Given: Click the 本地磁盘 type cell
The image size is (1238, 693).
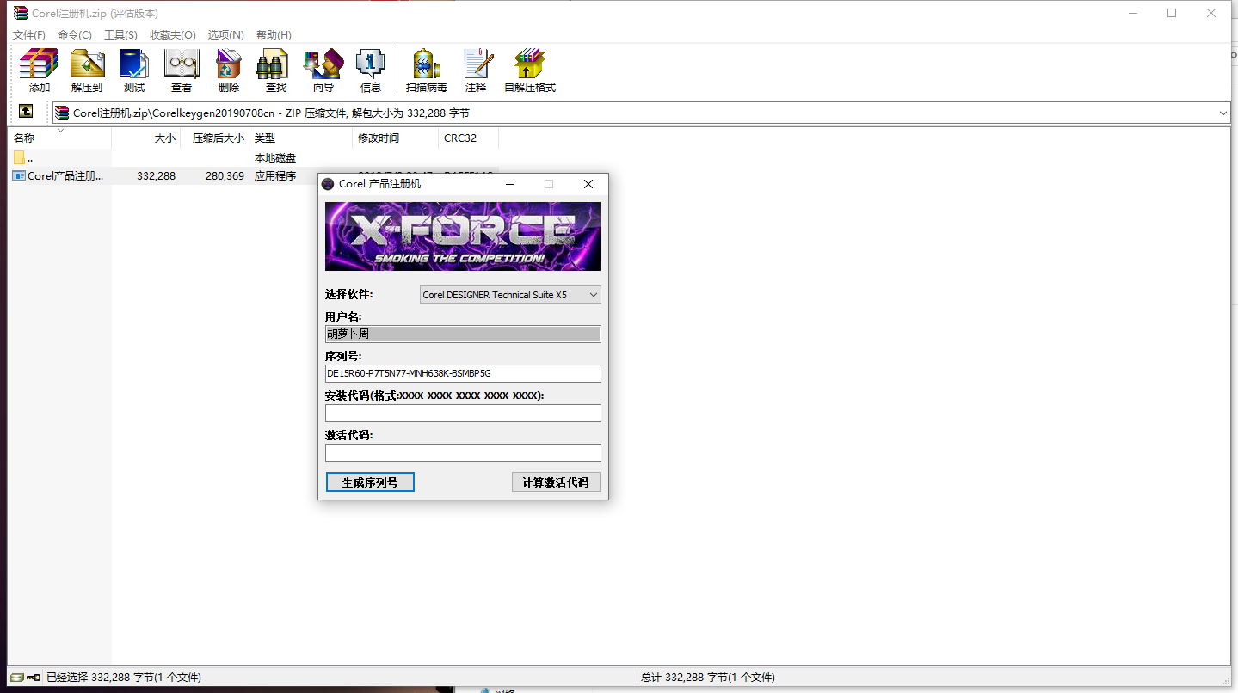Looking at the screenshot, I should click(x=275, y=158).
